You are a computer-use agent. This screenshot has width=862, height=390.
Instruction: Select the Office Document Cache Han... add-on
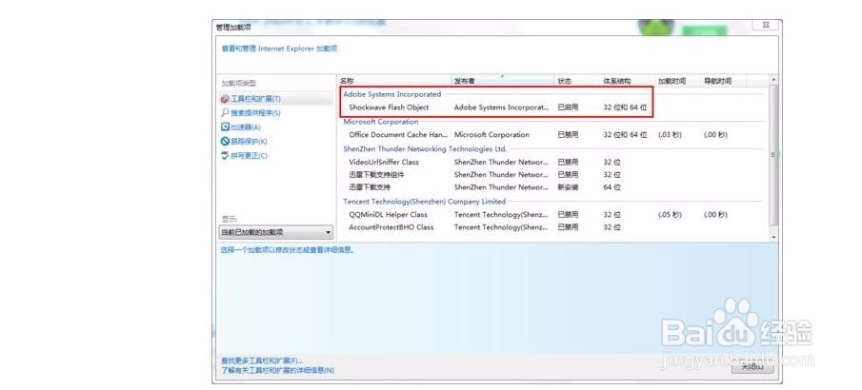click(x=398, y=134)
